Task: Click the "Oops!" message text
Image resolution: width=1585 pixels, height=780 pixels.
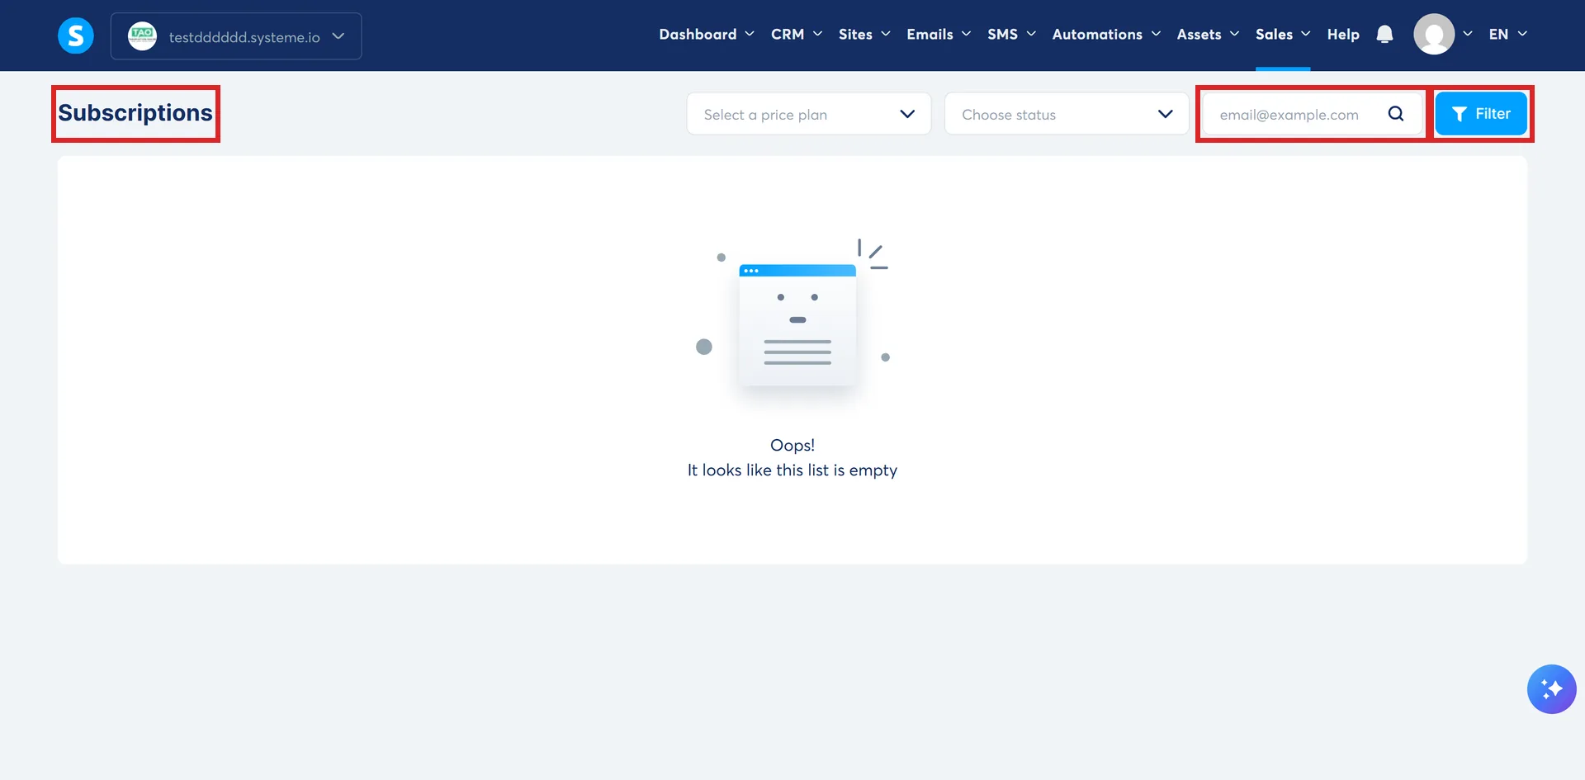Action: [792, 445]
